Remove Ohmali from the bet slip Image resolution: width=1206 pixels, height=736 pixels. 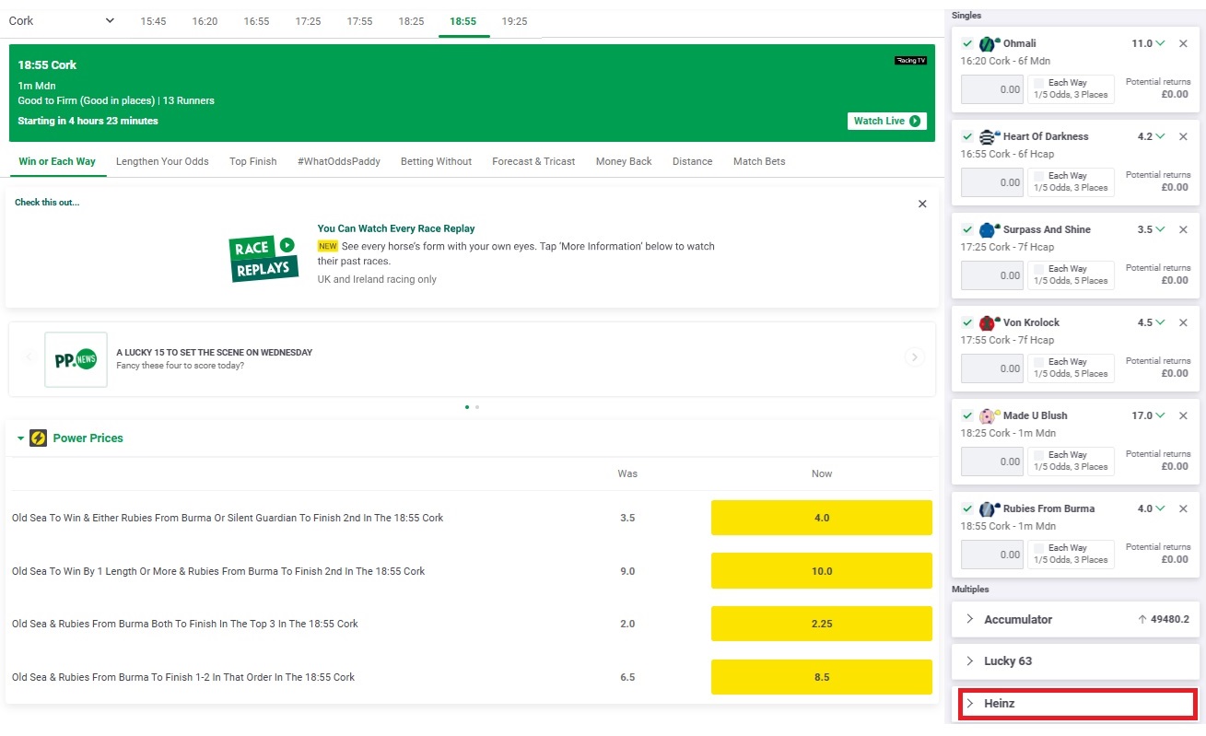click(1184, 43)
